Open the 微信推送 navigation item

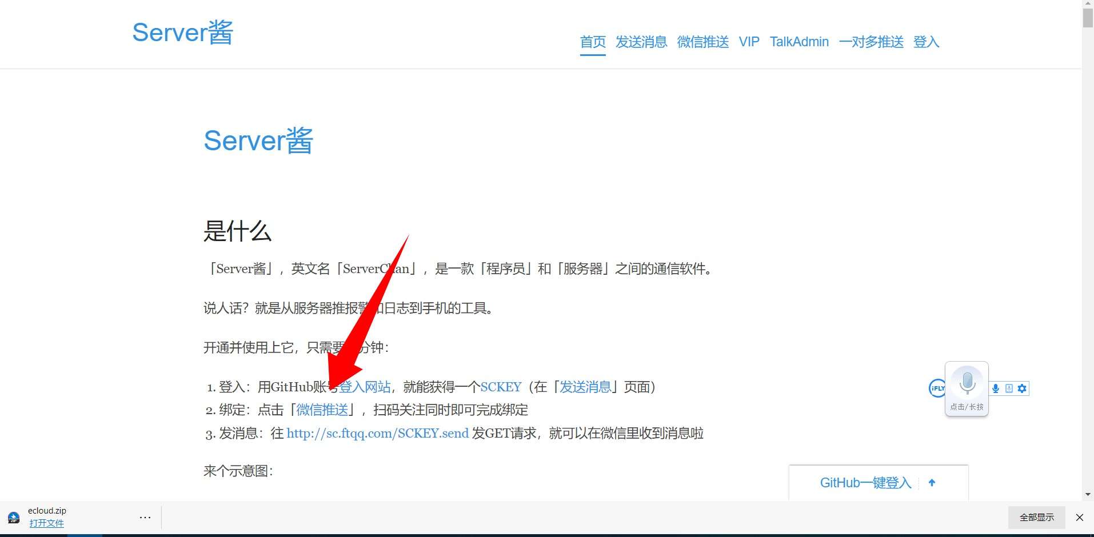[703, 42]
